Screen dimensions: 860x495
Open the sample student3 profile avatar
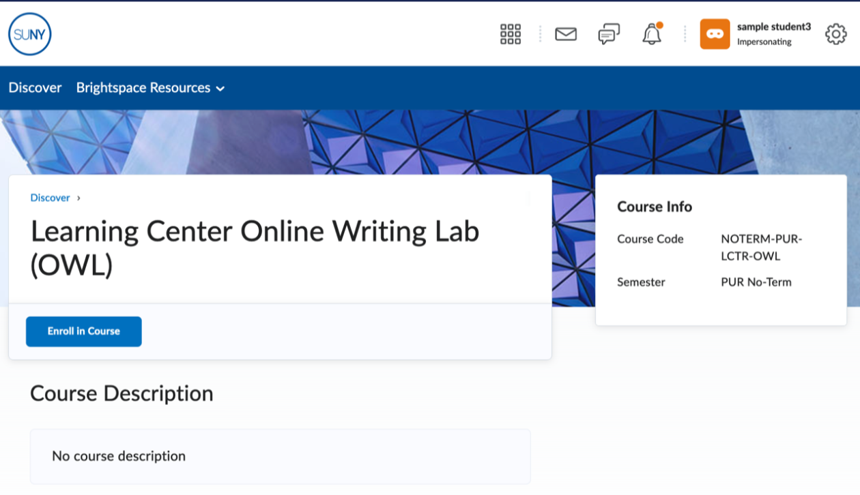714,33
